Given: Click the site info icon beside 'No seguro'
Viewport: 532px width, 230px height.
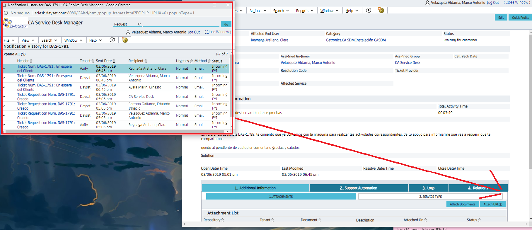Looking at the screenshot, I should click(x=6, y=13).
